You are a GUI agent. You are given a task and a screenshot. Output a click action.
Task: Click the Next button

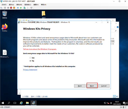92,86
